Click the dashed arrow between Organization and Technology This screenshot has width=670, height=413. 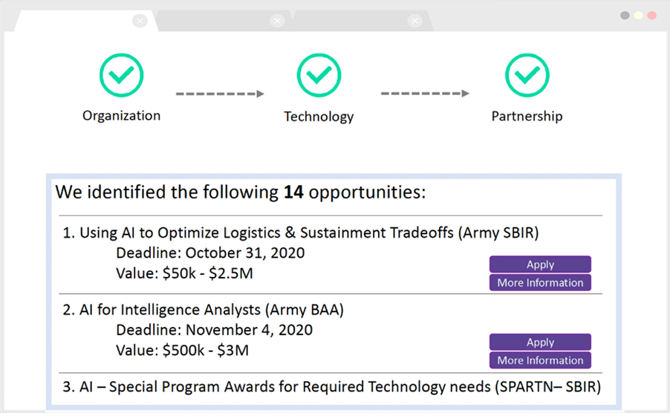coord(220,94)
